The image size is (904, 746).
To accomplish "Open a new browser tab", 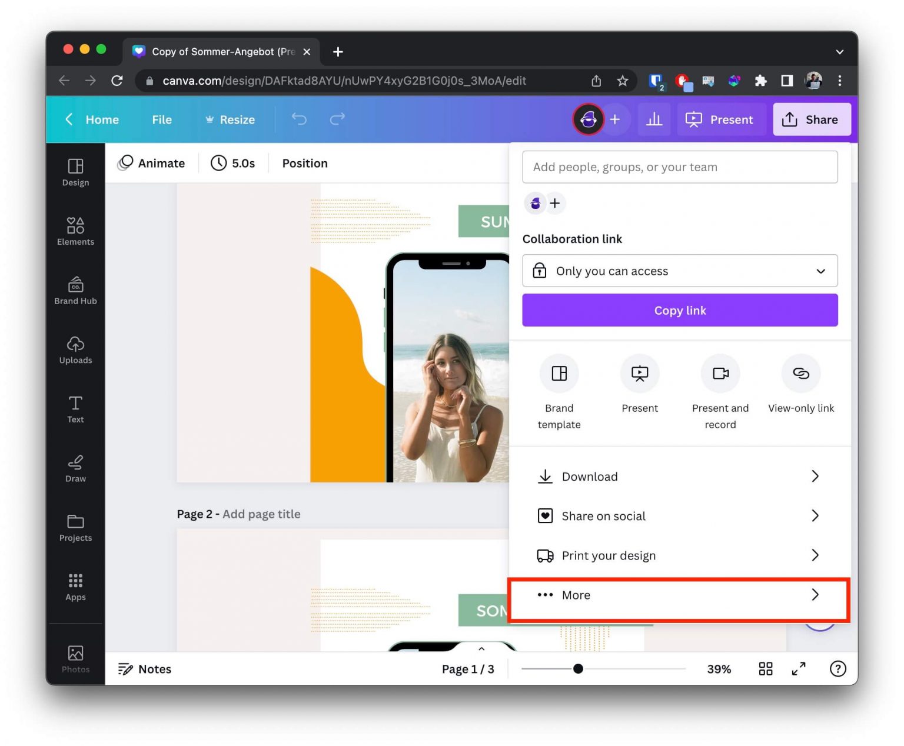I will pos(338,52).
